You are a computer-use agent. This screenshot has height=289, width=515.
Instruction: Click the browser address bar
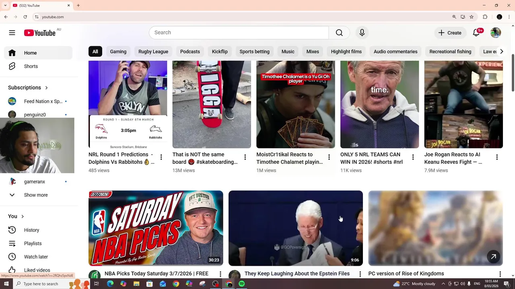[x=241, y=17]
